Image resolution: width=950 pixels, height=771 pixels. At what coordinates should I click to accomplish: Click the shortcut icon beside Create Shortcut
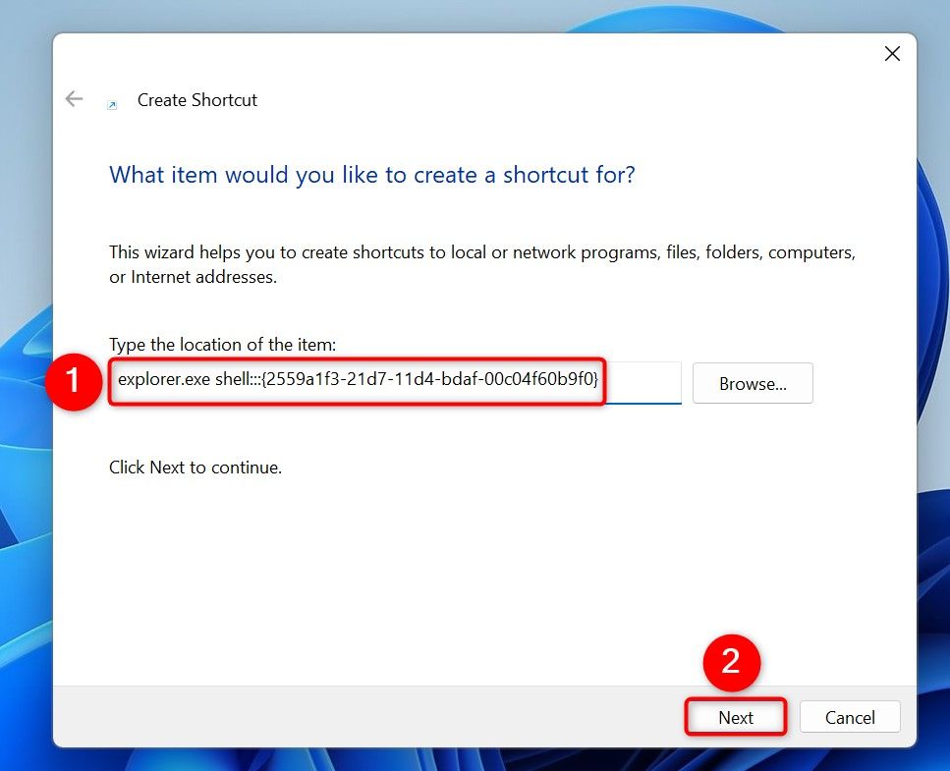point(112,104)
